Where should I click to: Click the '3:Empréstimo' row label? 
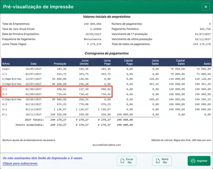pos(12,84)
